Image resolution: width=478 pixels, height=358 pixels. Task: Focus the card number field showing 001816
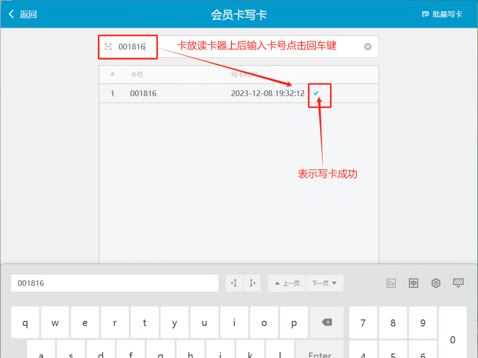coord(239,47)
